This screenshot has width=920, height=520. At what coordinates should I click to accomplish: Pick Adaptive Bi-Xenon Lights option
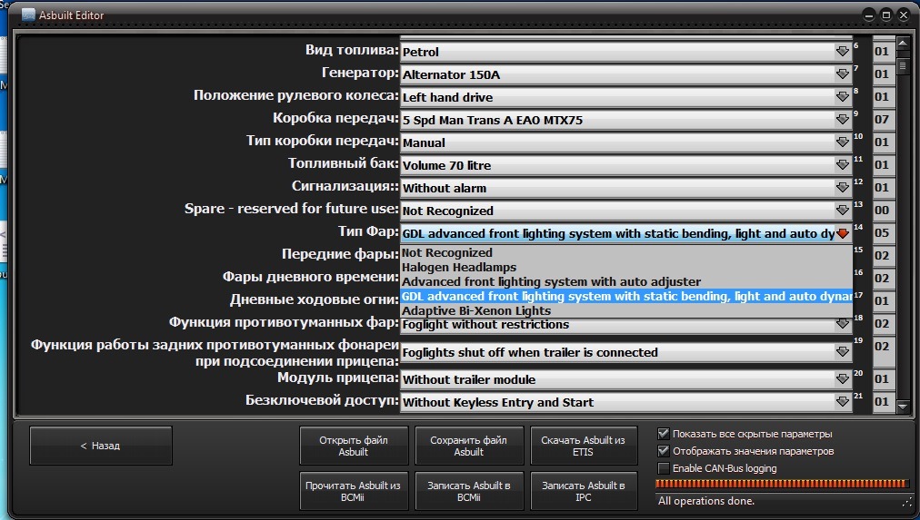pos(626,311)
